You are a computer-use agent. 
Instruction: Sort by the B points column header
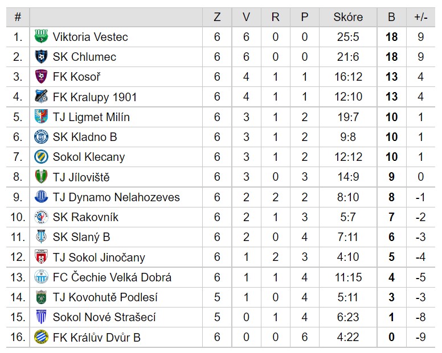(x=391, y=17)
